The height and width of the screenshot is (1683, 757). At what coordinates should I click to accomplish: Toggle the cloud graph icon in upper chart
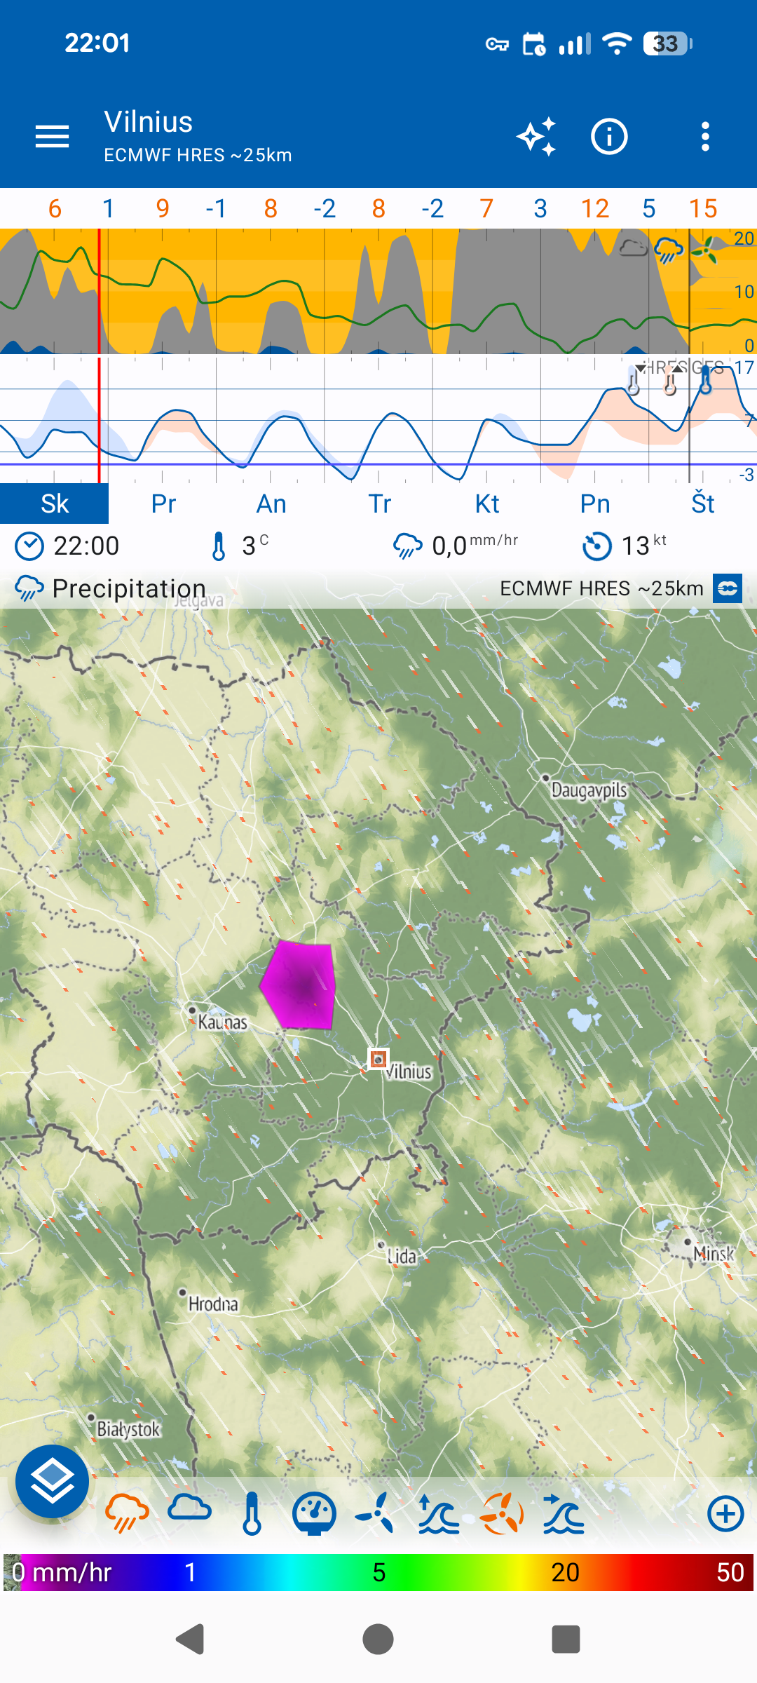pyautogui.click(x=633, y=248)
